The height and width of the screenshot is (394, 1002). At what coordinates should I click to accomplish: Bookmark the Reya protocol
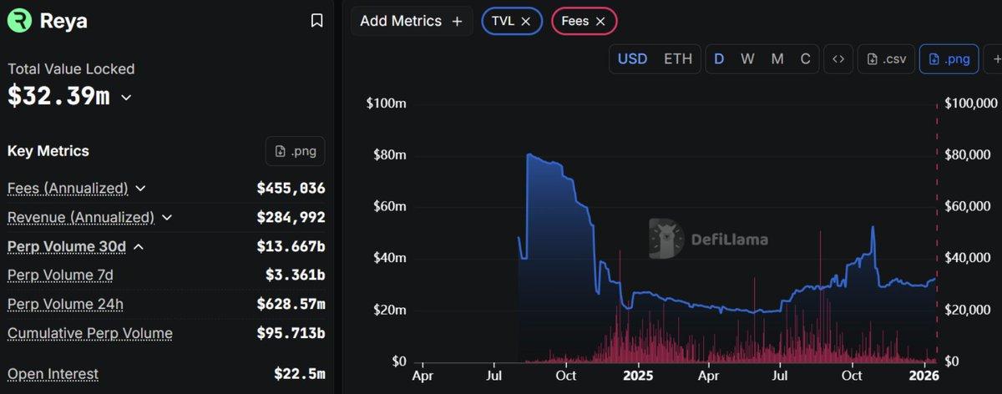316,21
